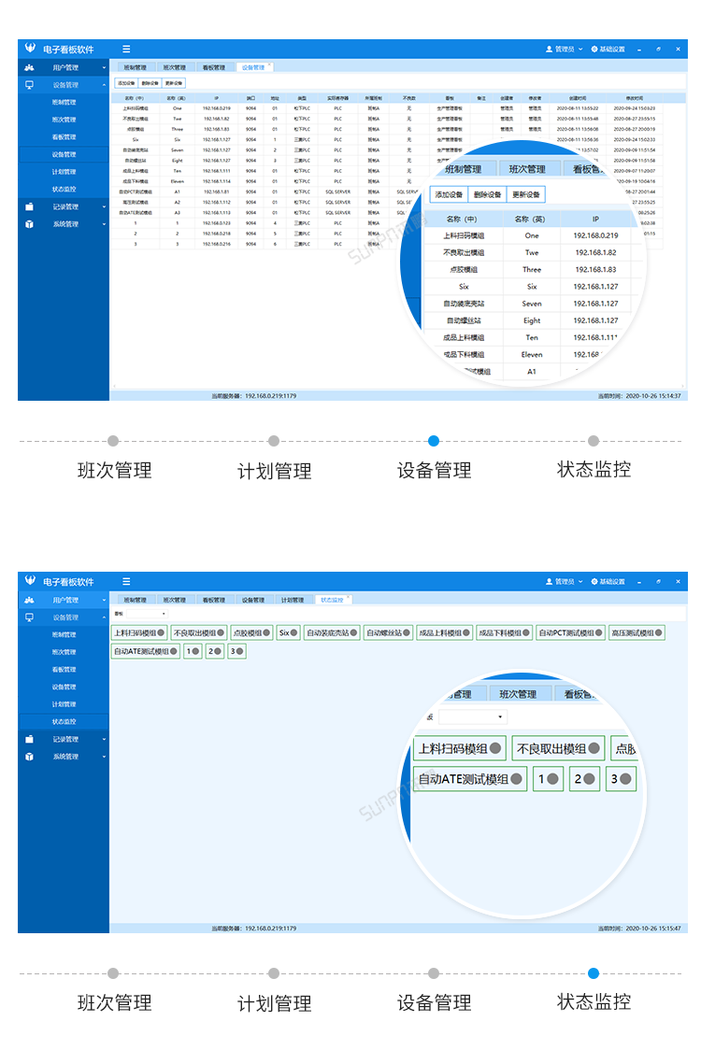Image resolution: width=701 pixels, height=1064 pixels.
Task: Click 管理员 user icon in device management window
Action: click(549, 49)
